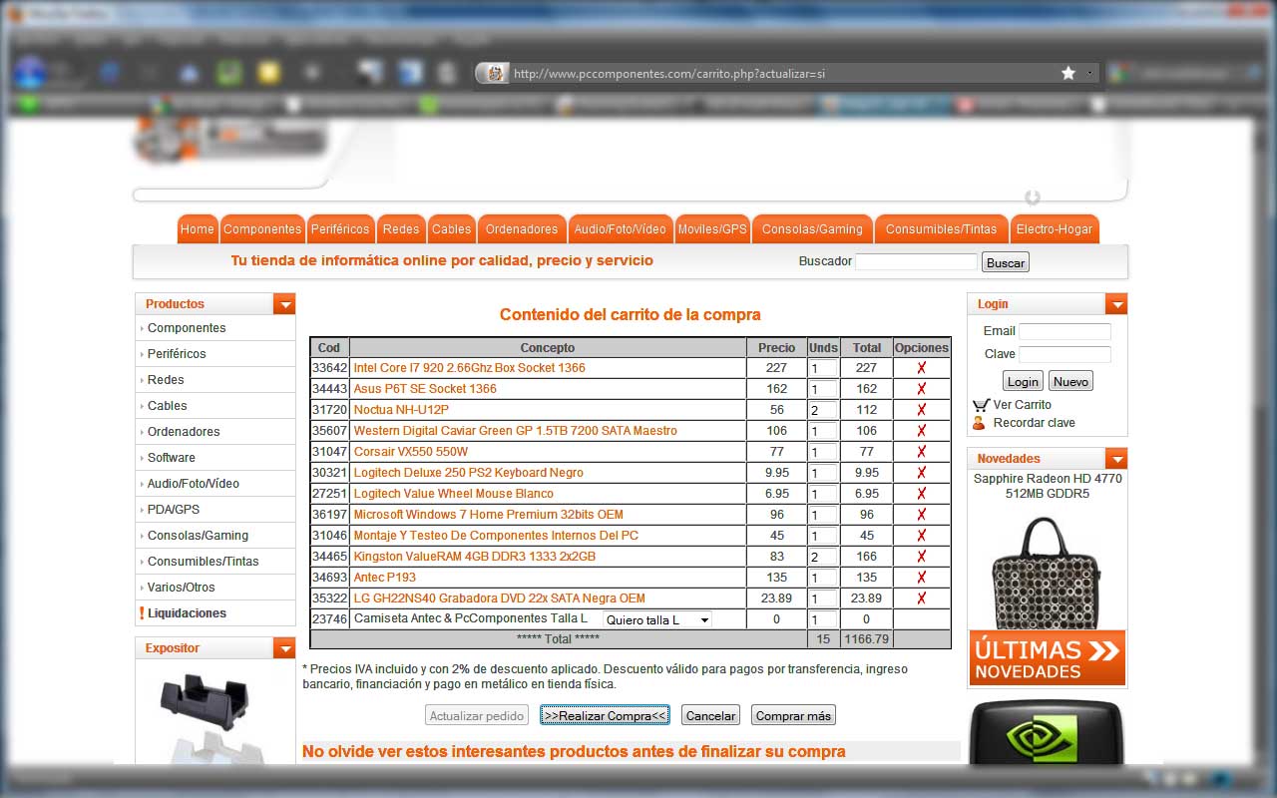The width and height of the screenshot is (1277, 798).
Task: Select the Moviles/GPS navigation tab
Action: click(712, 229)
